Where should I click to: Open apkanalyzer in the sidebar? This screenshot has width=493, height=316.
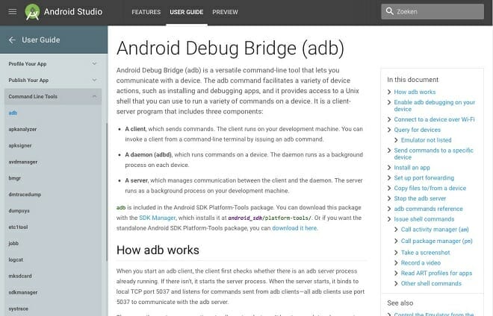click(22, 129)
